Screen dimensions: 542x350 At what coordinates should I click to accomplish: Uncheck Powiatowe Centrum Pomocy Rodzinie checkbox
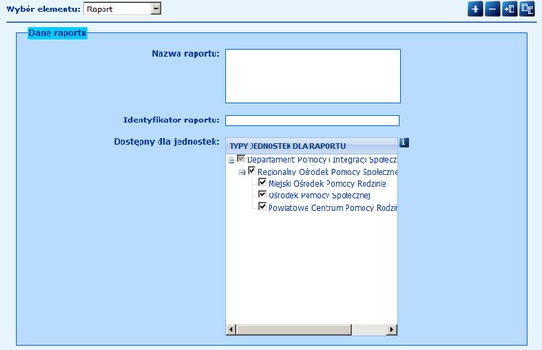(262, 206)
